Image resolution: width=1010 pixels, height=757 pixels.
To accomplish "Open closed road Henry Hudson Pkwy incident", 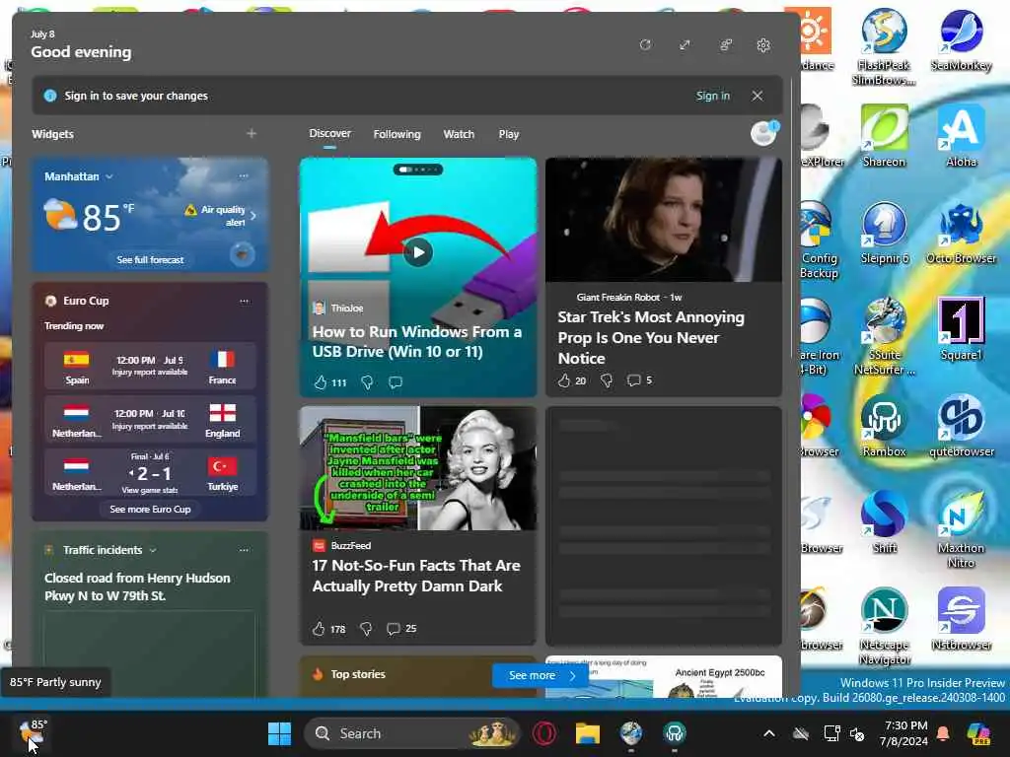I will (x=137, y=586).
